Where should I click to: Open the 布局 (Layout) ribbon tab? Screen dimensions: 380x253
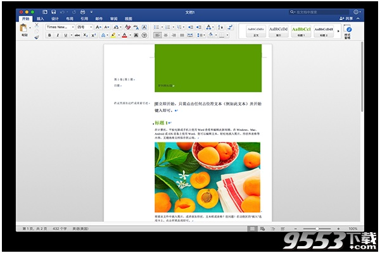click(69, 19)
